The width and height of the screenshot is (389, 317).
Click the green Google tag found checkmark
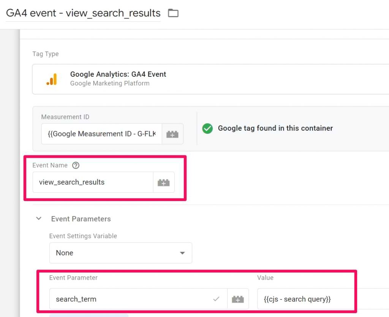pyautogui.click(x=207, y=128)
